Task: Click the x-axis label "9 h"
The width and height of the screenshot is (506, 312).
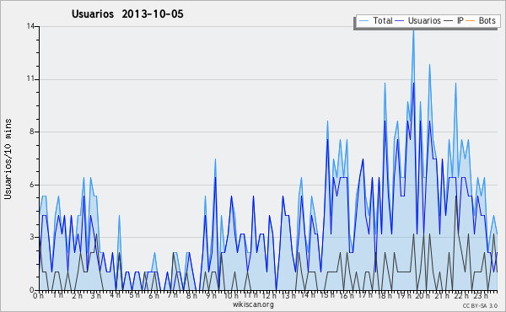Action: (x=212, y=295)
